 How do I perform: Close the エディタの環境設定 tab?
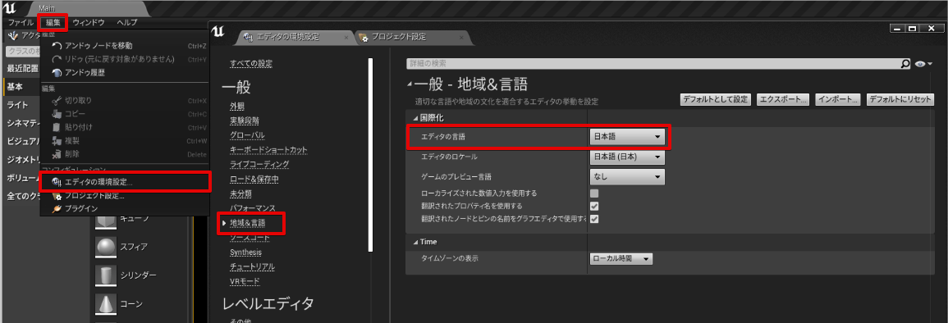[x=346, y=38]
